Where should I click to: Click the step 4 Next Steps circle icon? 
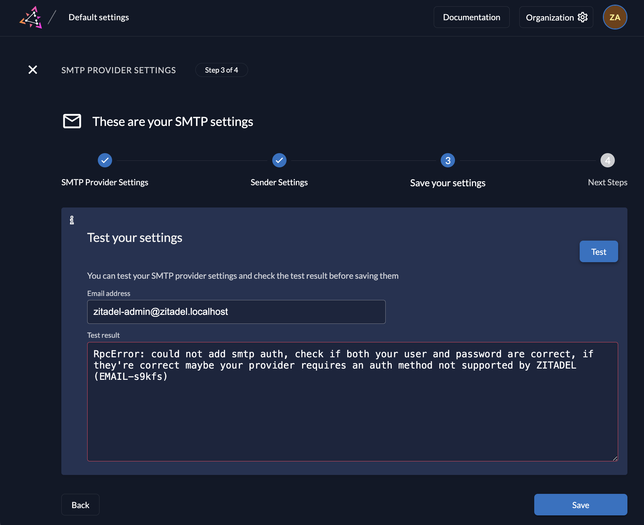(x=608, y=160)
